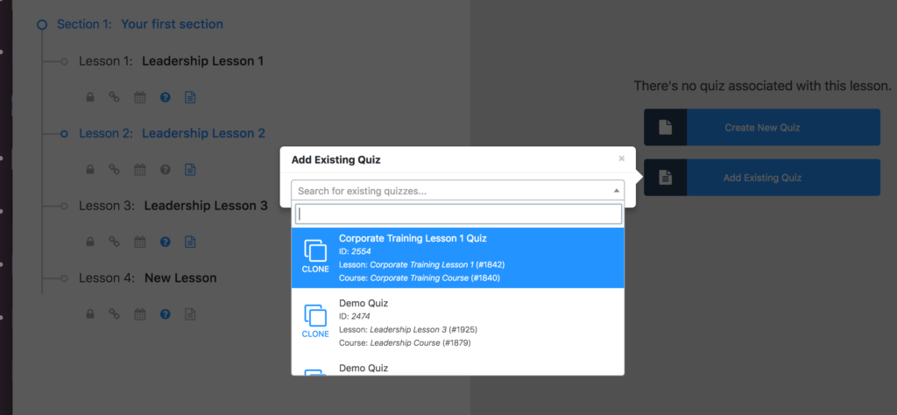Click the lock icon under Lesson 4 New Lesson

[x=90, y=313]
